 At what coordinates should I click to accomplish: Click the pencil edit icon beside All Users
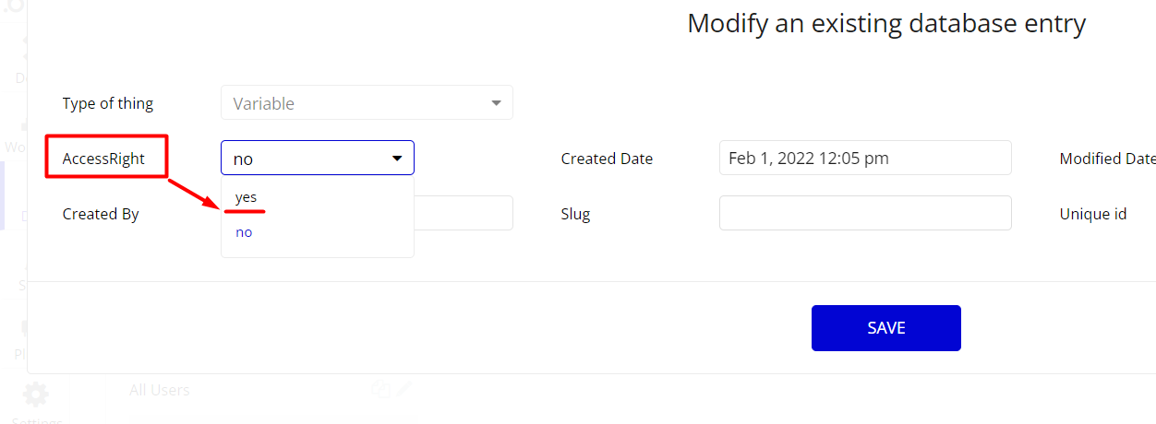[x=403, y=389]
